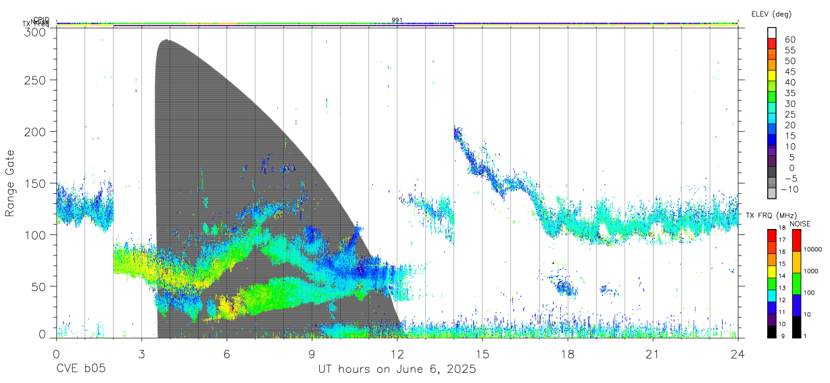Click x-axis hour label 3
The height and width of the screenshot is (383, 830).
(x=141, y=355)
